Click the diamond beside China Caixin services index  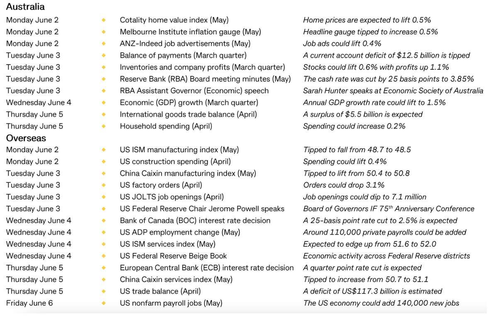coord(104,280)
